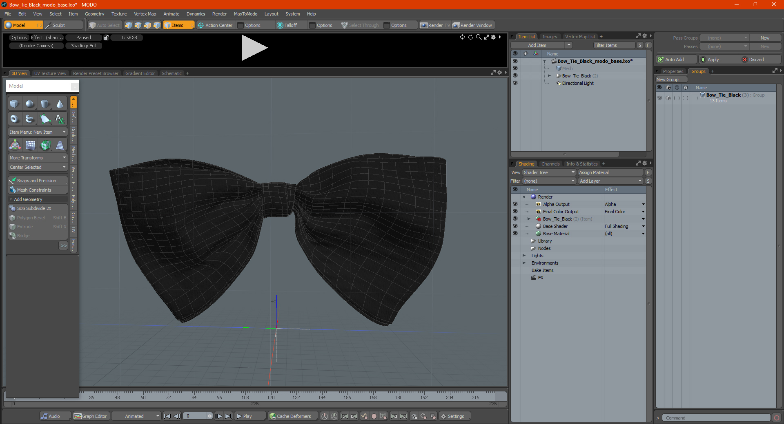Click Auto Add button
This screenshot has height=424, width=784.
click(x=676, y=60)
